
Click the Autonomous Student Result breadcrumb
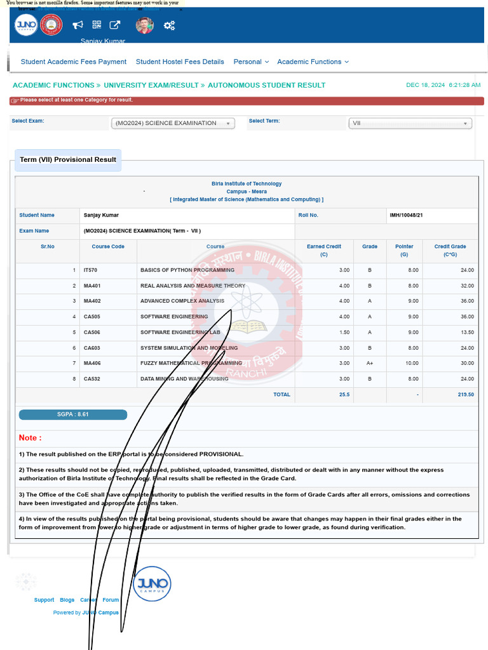coord(266,85)
